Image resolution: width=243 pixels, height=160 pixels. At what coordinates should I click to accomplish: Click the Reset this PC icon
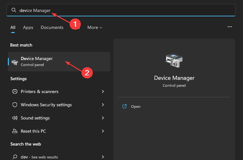(x=15, y=131)
